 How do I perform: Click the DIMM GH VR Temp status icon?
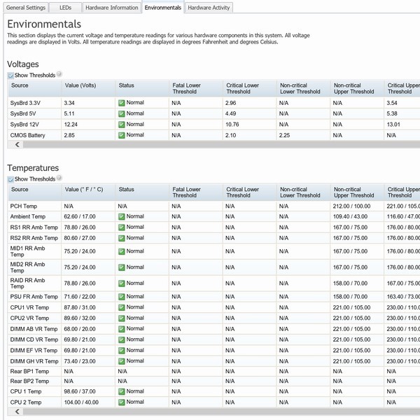coord(121,361)
